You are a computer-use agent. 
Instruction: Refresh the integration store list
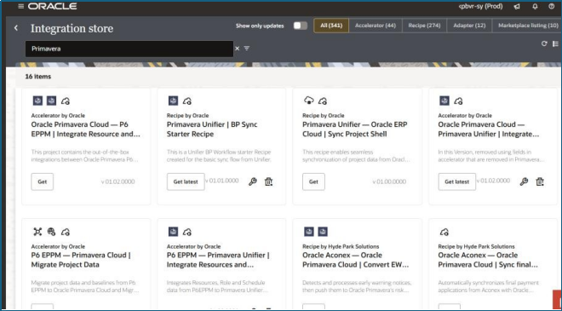pyautogui.click(x=544, y=43)
